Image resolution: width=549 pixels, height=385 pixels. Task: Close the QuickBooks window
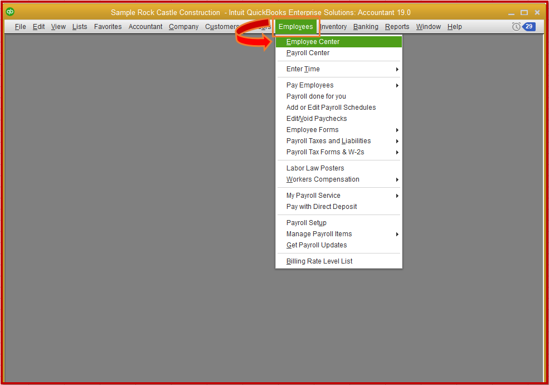[x=537, y=13]
